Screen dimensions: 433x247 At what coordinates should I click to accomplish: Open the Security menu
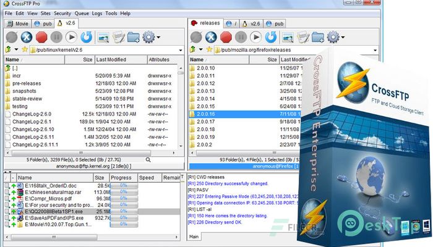pos(62,13)
